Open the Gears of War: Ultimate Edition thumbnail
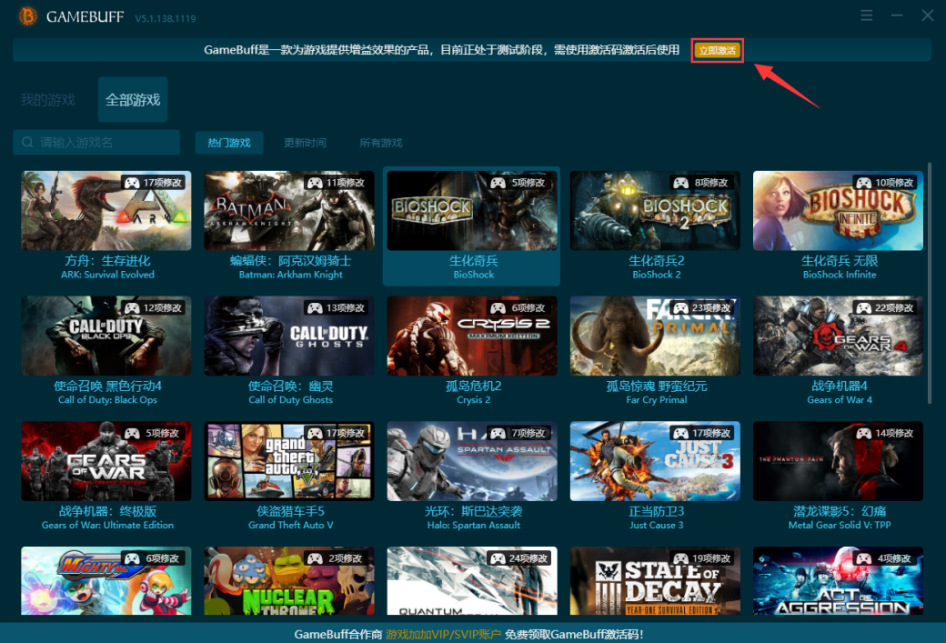The image size is (946, 643). point(106,461)
